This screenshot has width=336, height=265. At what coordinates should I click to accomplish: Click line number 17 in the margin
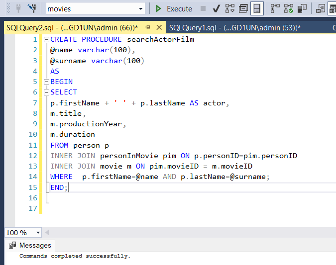[x=33, y=208]
